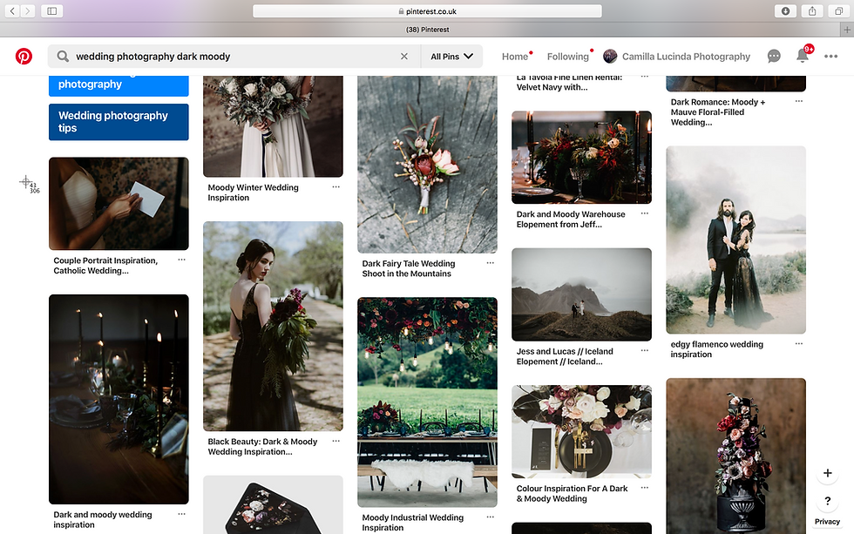Image resolution: width=854 pixels, height=534 pixels.
Task: Open the Moody Winter Wedding bouquet image
Action: click(x=273, y=126)
